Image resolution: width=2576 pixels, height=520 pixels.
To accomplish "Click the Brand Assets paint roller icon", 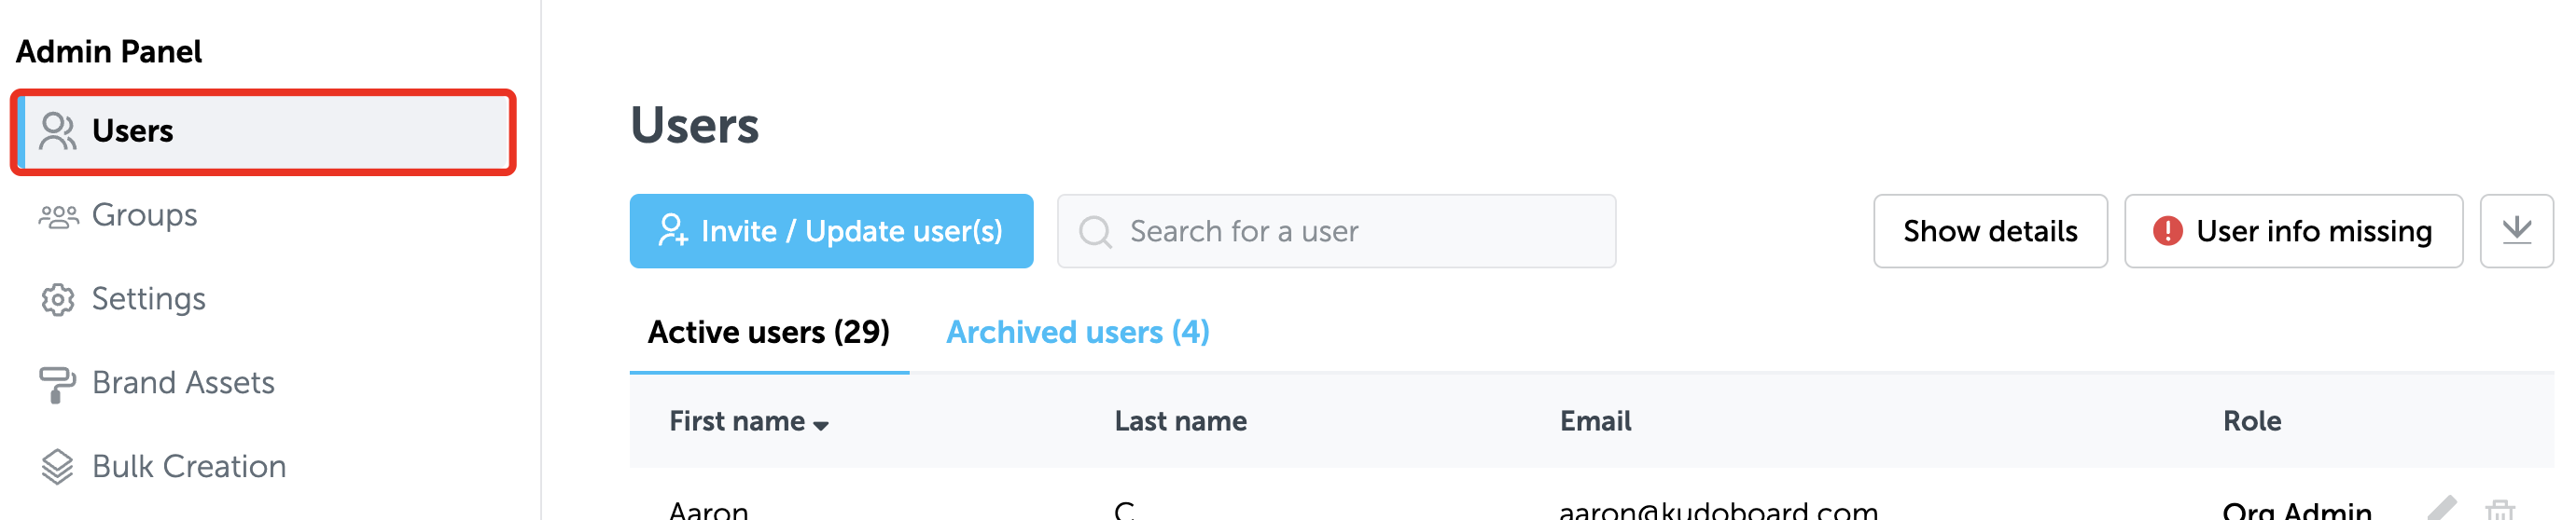I will point(57,384).
